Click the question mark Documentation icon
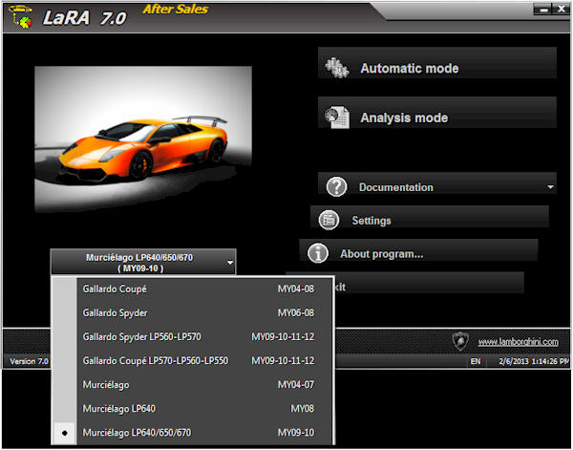The image size is (573, 450). pos(336,186)
